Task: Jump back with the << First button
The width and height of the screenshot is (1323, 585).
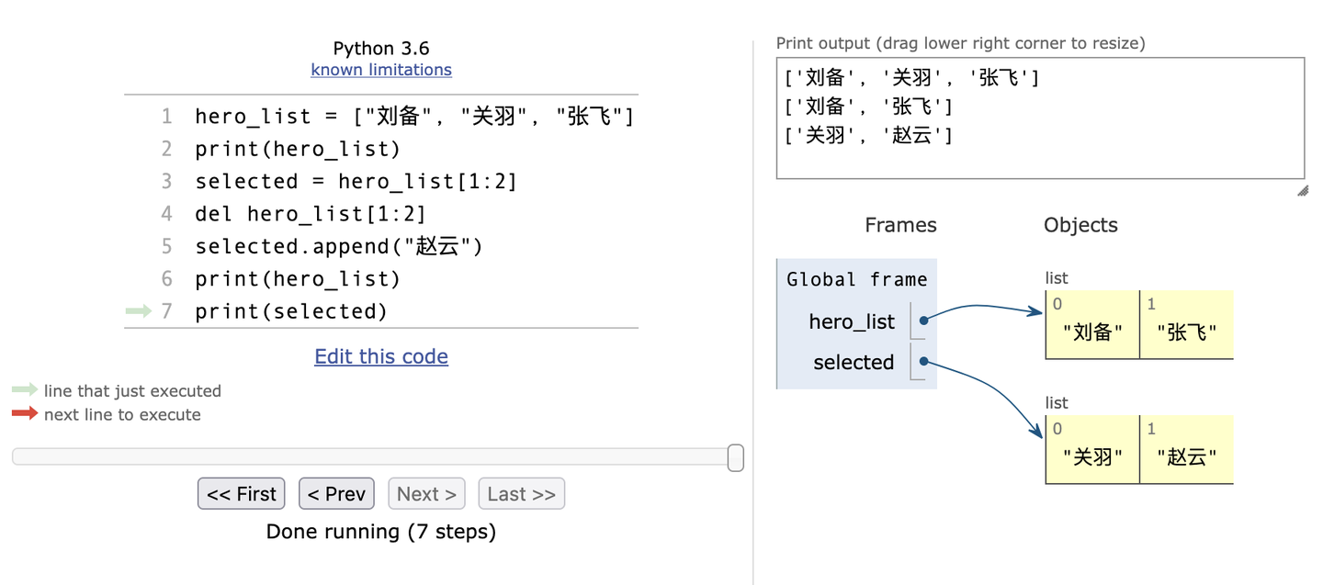Action: click(242, 494)
